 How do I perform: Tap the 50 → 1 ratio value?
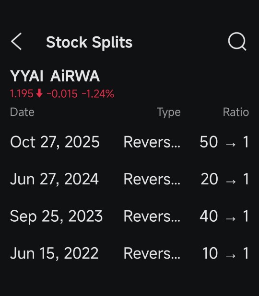pos(224,142)
